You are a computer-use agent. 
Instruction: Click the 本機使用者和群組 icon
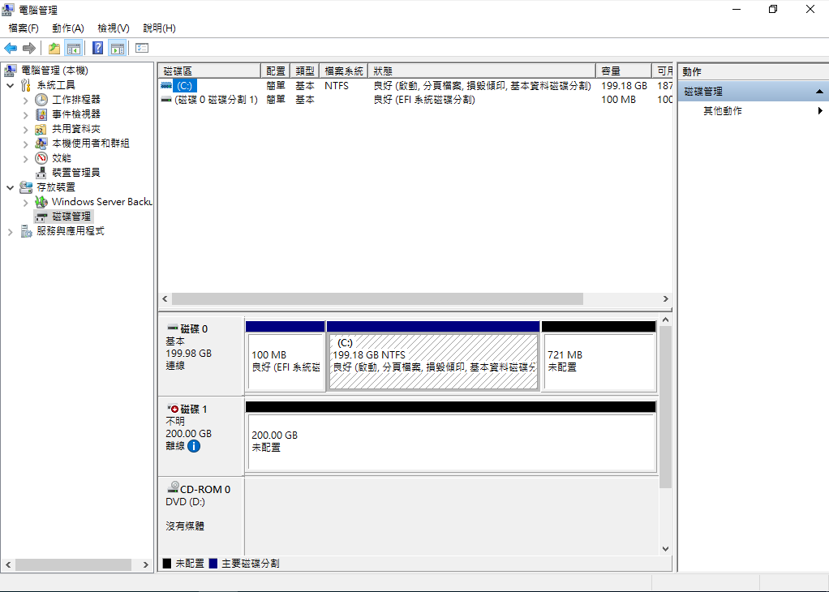pos(41,144)
